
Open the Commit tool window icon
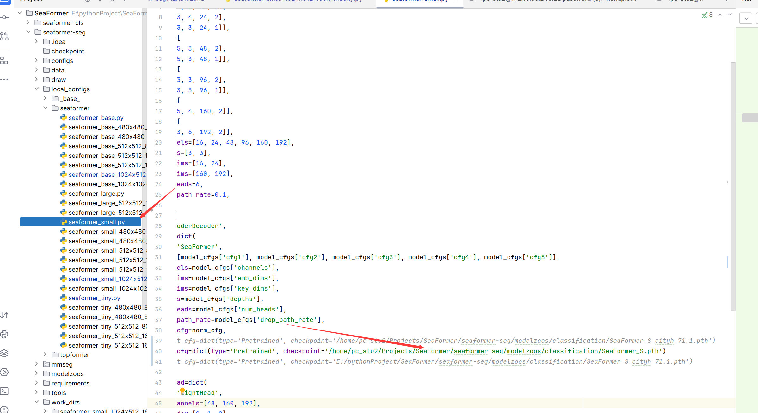[4, 17]
